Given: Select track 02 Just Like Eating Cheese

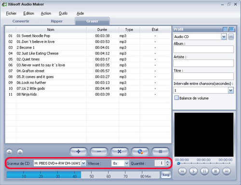Looking at the screenshot, I should pos(88,53).
